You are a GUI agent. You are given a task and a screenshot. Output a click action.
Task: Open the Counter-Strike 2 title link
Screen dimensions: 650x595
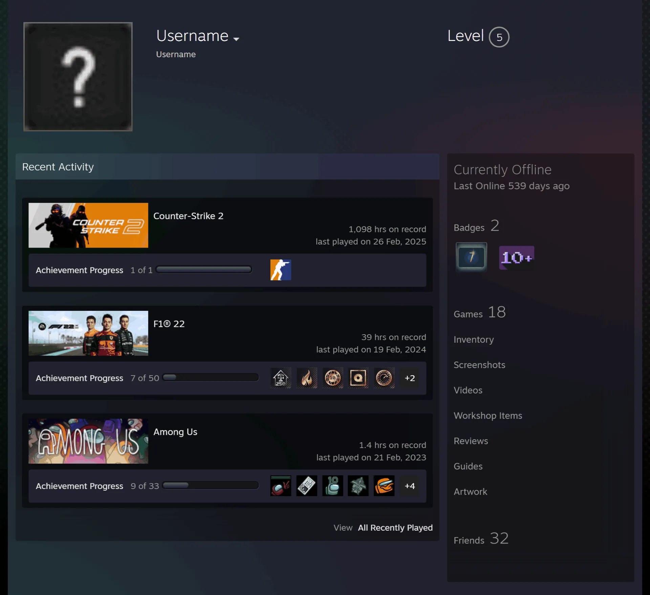(x=188, y=216)
